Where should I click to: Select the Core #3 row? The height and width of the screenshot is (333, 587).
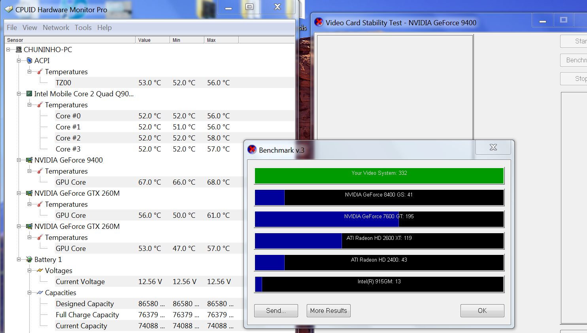[149, 149]
